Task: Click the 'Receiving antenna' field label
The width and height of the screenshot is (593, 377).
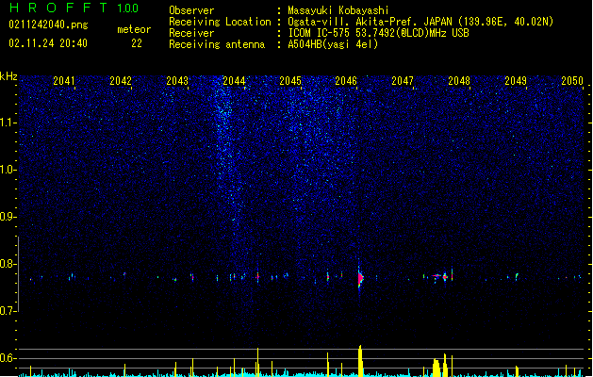Action: (217, 44)
